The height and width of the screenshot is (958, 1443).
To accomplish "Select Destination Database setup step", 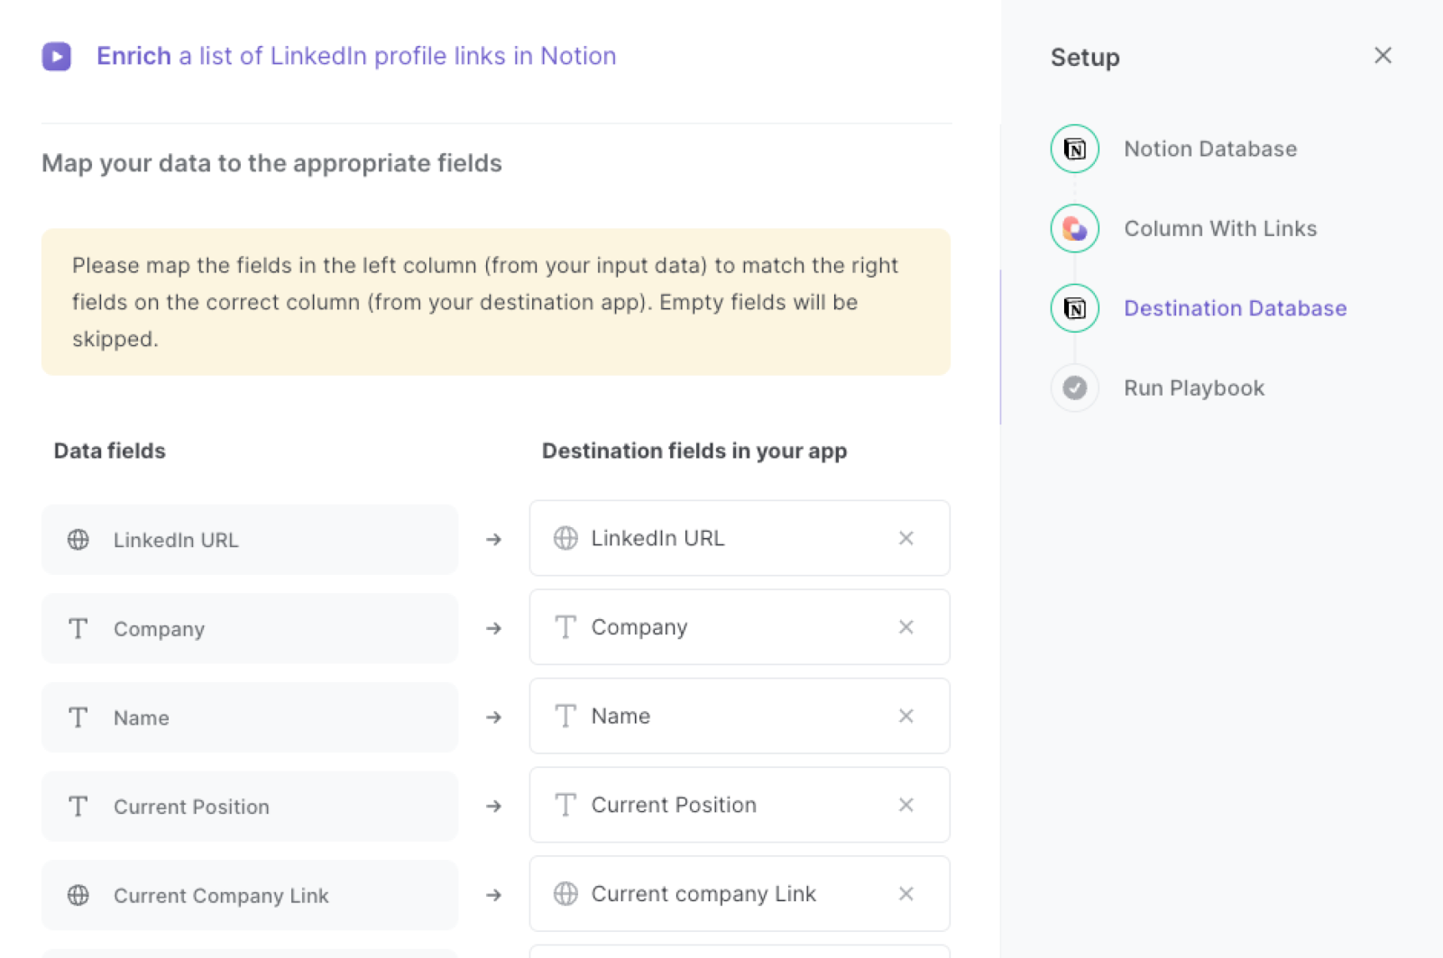I will 1236,308.
